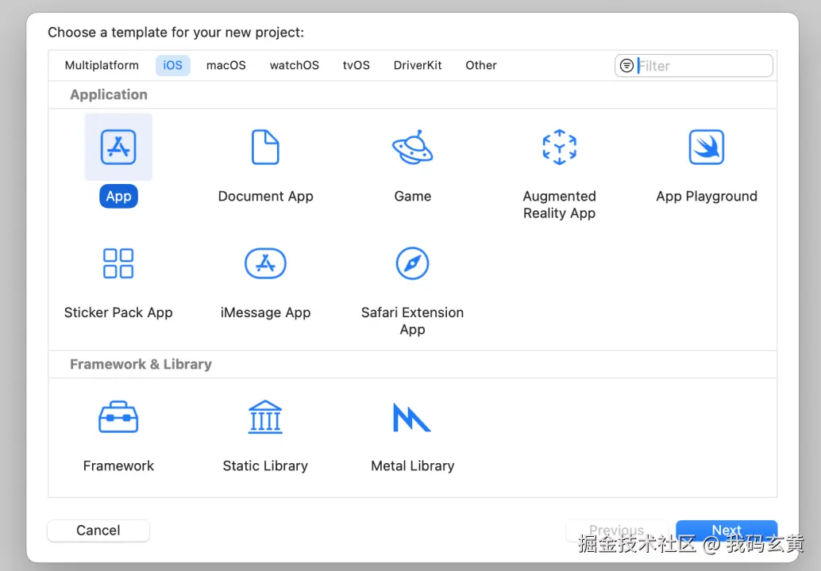
Task: Select the App template icon
Action: click(118, 147)
